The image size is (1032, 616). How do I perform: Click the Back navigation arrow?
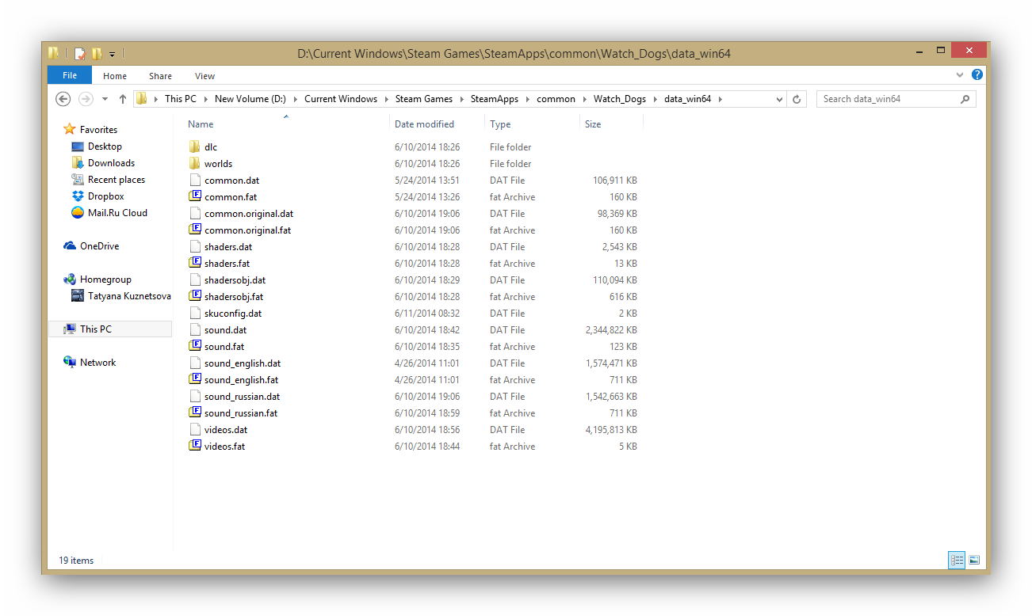pos(63,99)
